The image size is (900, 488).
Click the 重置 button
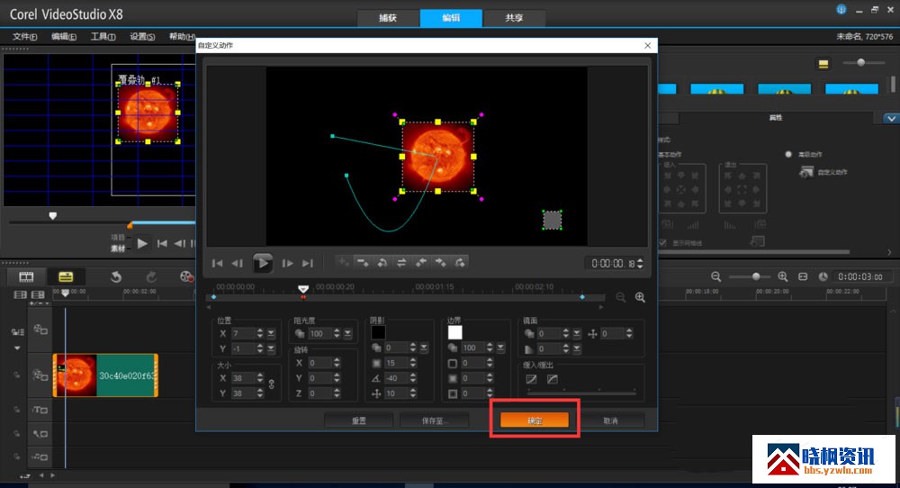(x=358, y=420)
